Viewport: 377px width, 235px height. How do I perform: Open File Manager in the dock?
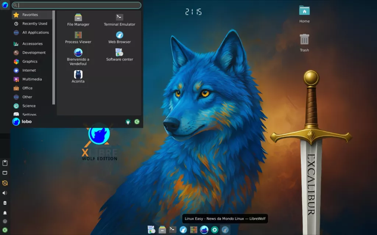click(x=162, y=230)
